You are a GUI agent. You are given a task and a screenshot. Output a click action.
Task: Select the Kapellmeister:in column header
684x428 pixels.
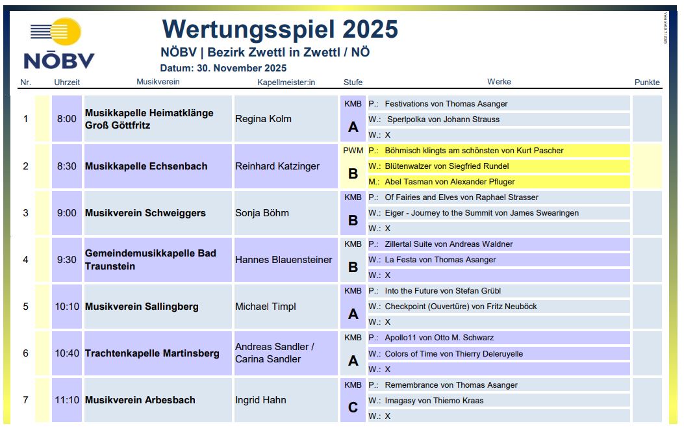(286, 82)
